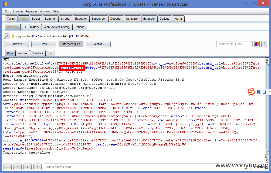Viewport: 271px width, 173px height.
Task: Switch to the Scanner tab
Action: tap(50, 19)
